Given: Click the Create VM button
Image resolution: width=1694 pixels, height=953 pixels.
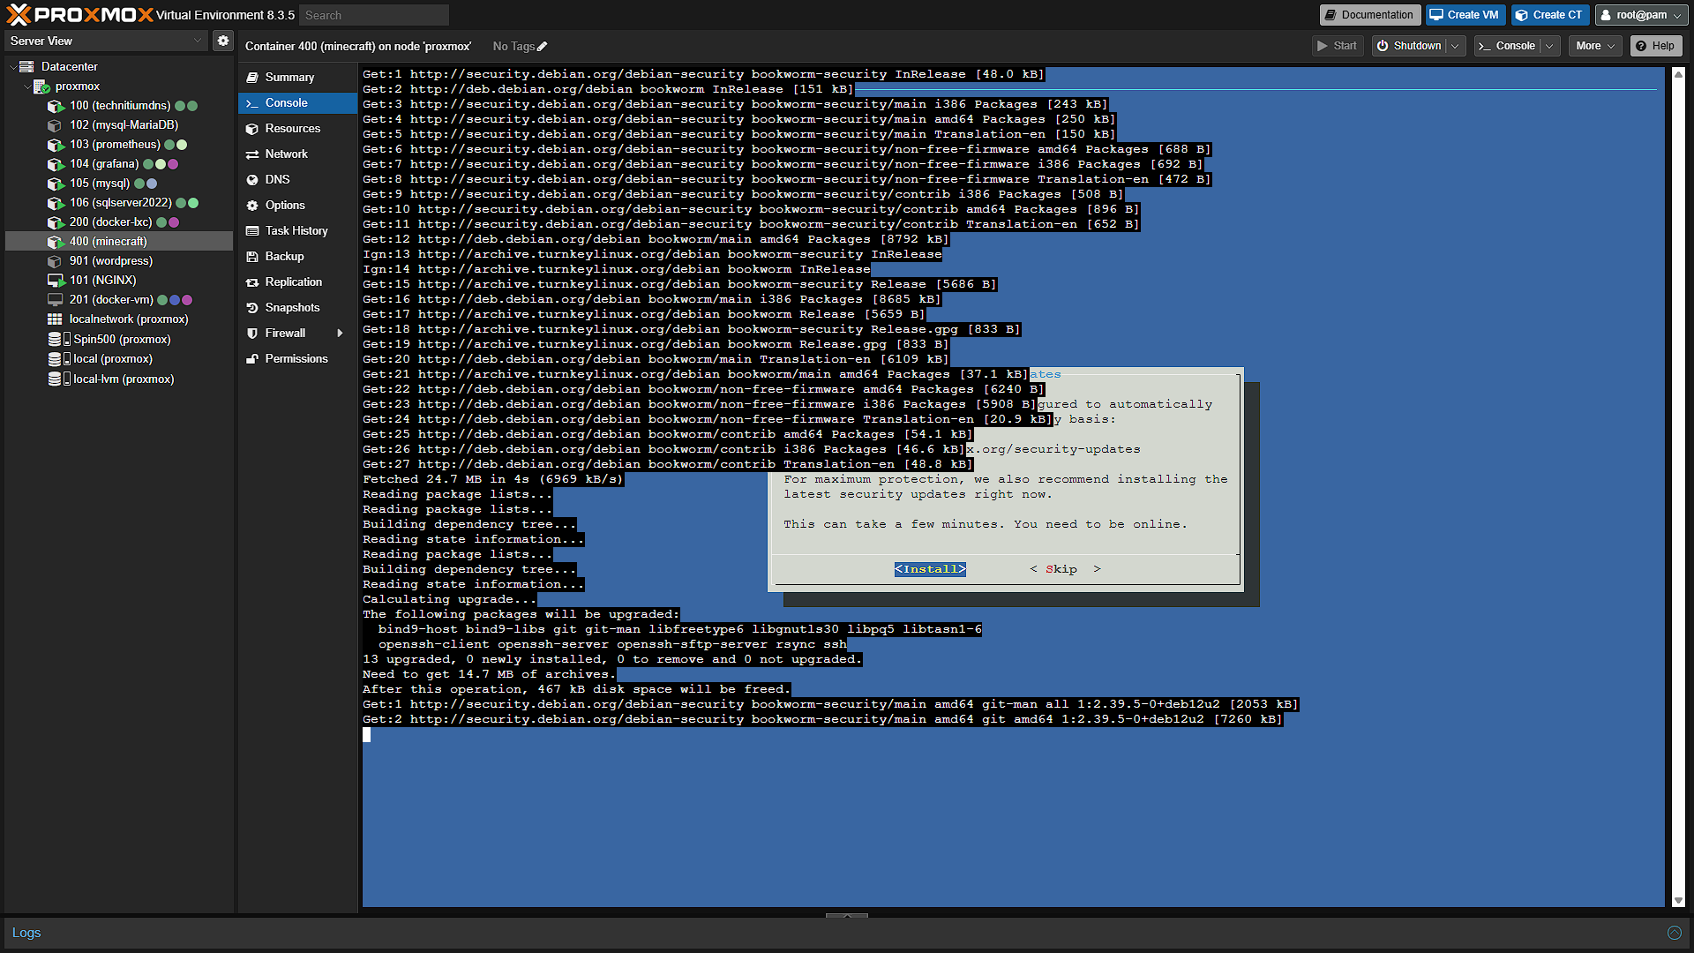Looking at the screenshot, I should [1465, 15].
